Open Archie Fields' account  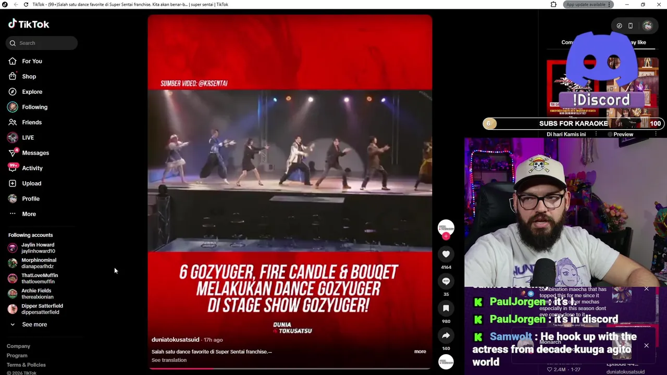pos(36,294)
